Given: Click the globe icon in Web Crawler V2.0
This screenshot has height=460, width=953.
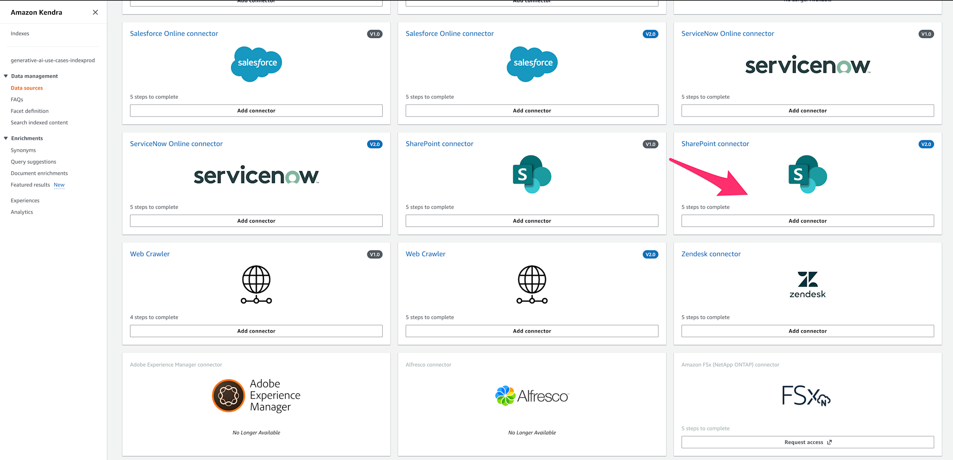Looking at the screenshot, I should (532, 284).
